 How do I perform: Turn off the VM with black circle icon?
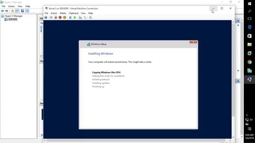tap(56, 17)
